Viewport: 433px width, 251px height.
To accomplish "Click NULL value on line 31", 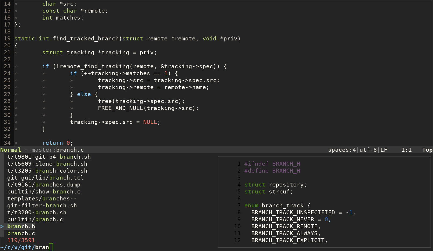I will [x=150, y=122].
